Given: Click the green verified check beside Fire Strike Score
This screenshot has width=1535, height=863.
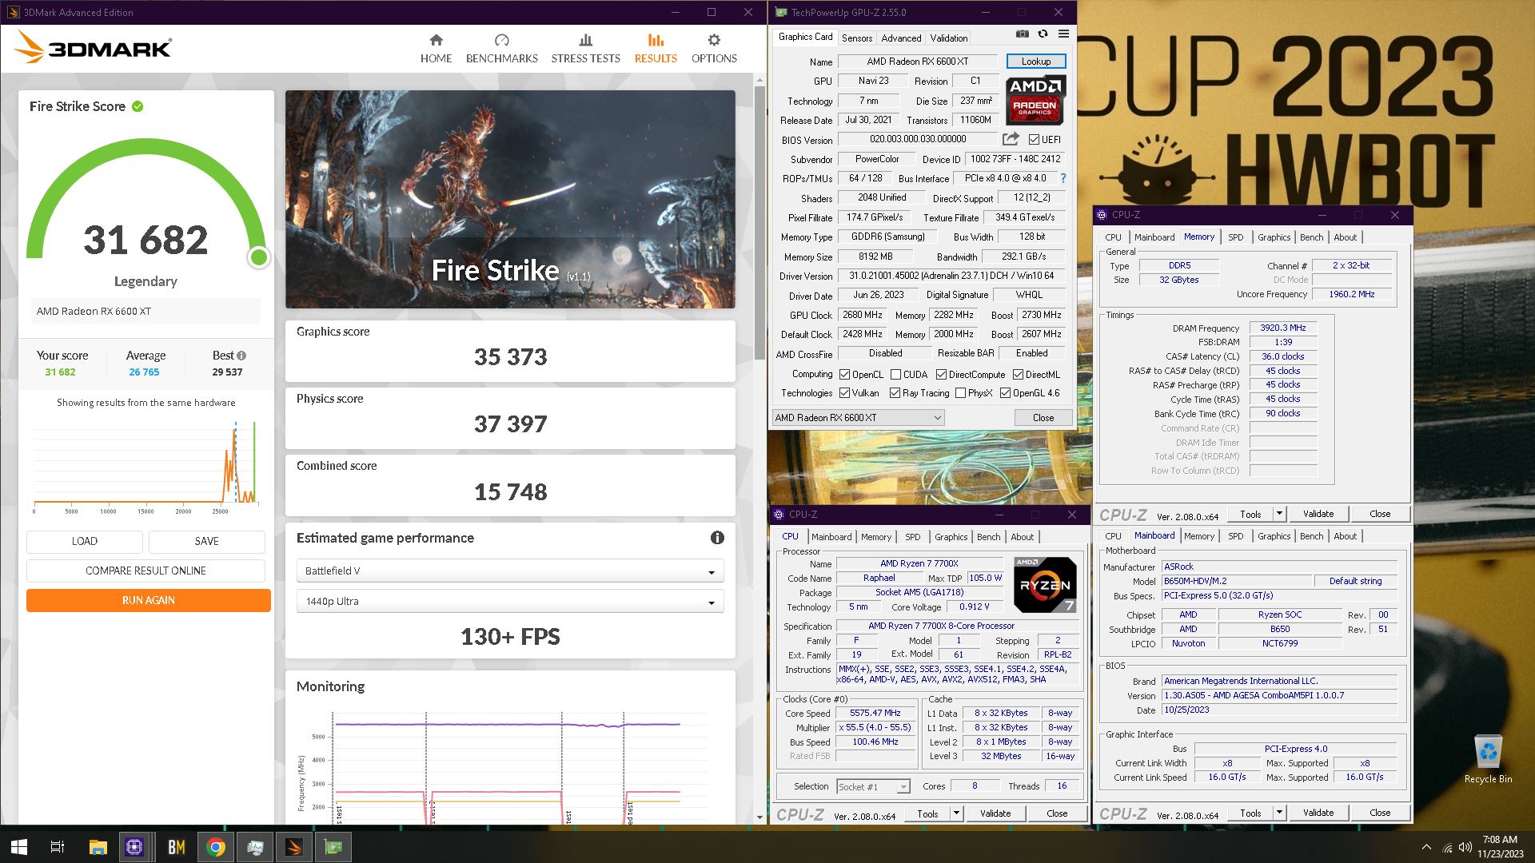Looking at the screenshot, I should pyautogui.click(x=138, y=106).
